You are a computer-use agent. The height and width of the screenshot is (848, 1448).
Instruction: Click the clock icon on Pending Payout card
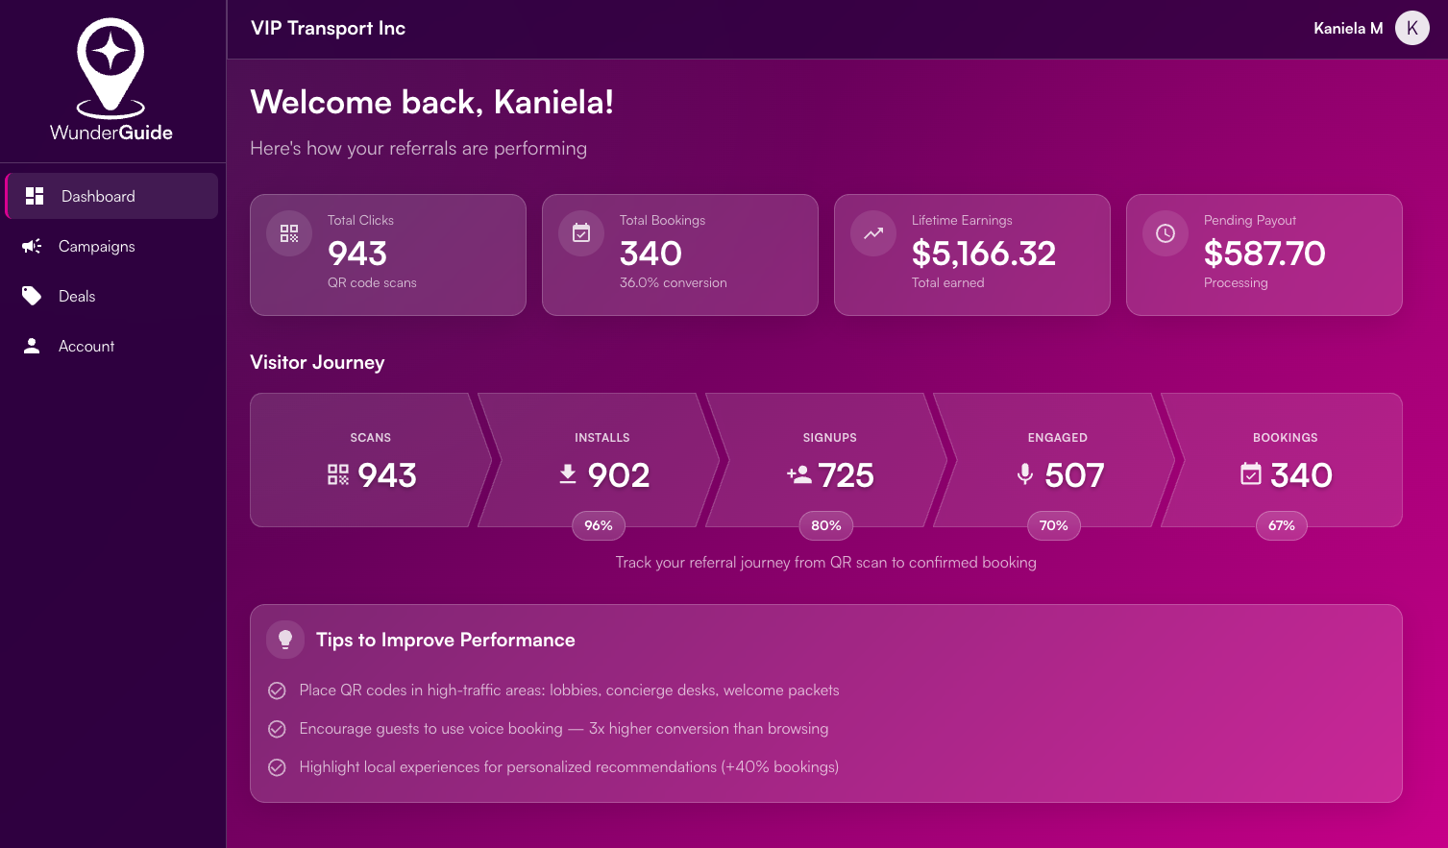click(1165, 232)
